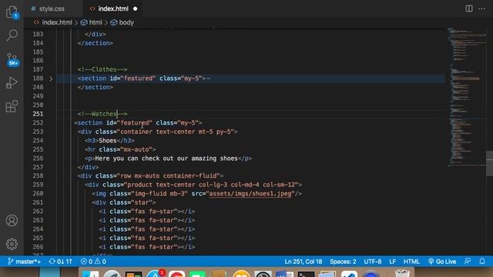Screen dimensions: 493x277
Task: Click 'product text-center col-lg-3' div on line 259
Action: click(193, 185)
